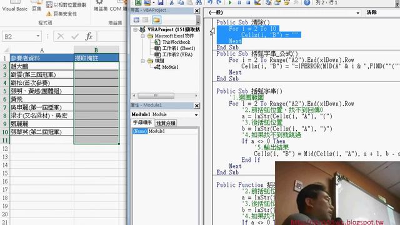Viewport: 400px width, 225px height.
Task: Click View Object icon in the Project panel
Action: point(145,20)
